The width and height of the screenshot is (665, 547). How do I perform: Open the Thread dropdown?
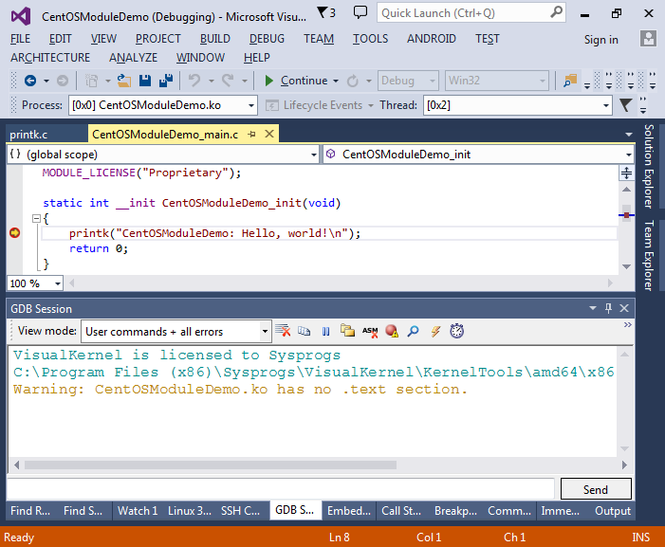(606, 105)
